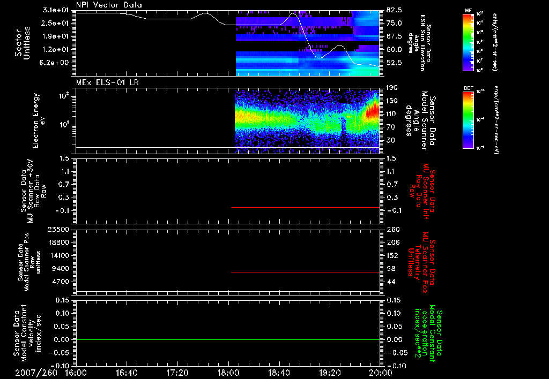Select the "NPI Vector Data" panel title
The height and width of the screenshot is (379, 549).
coord(109,5)
